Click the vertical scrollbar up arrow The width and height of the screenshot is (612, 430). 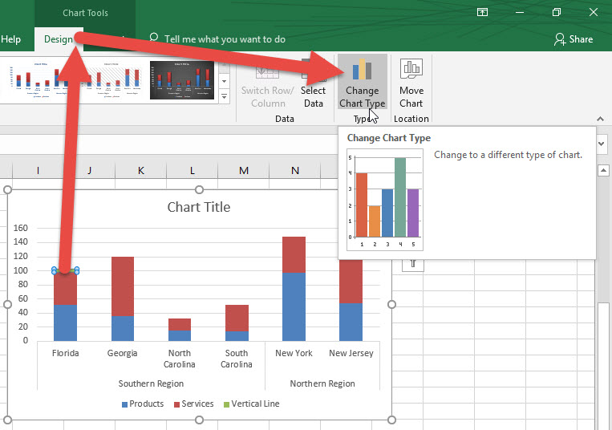pos(605,170)
